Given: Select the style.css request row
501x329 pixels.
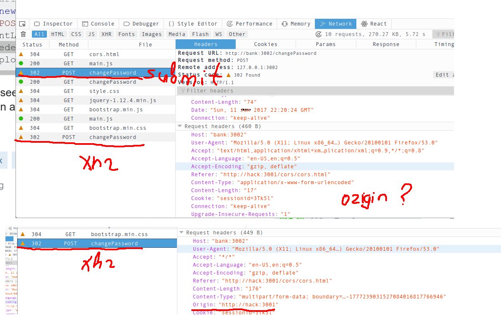Looking at the screenshot, I should [96, 91].
